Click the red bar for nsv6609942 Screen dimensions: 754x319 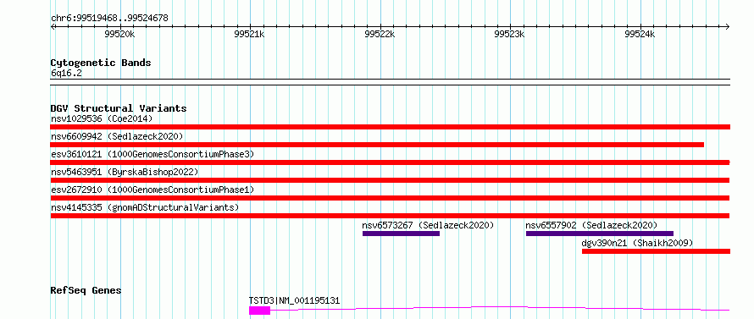point(377,145)
